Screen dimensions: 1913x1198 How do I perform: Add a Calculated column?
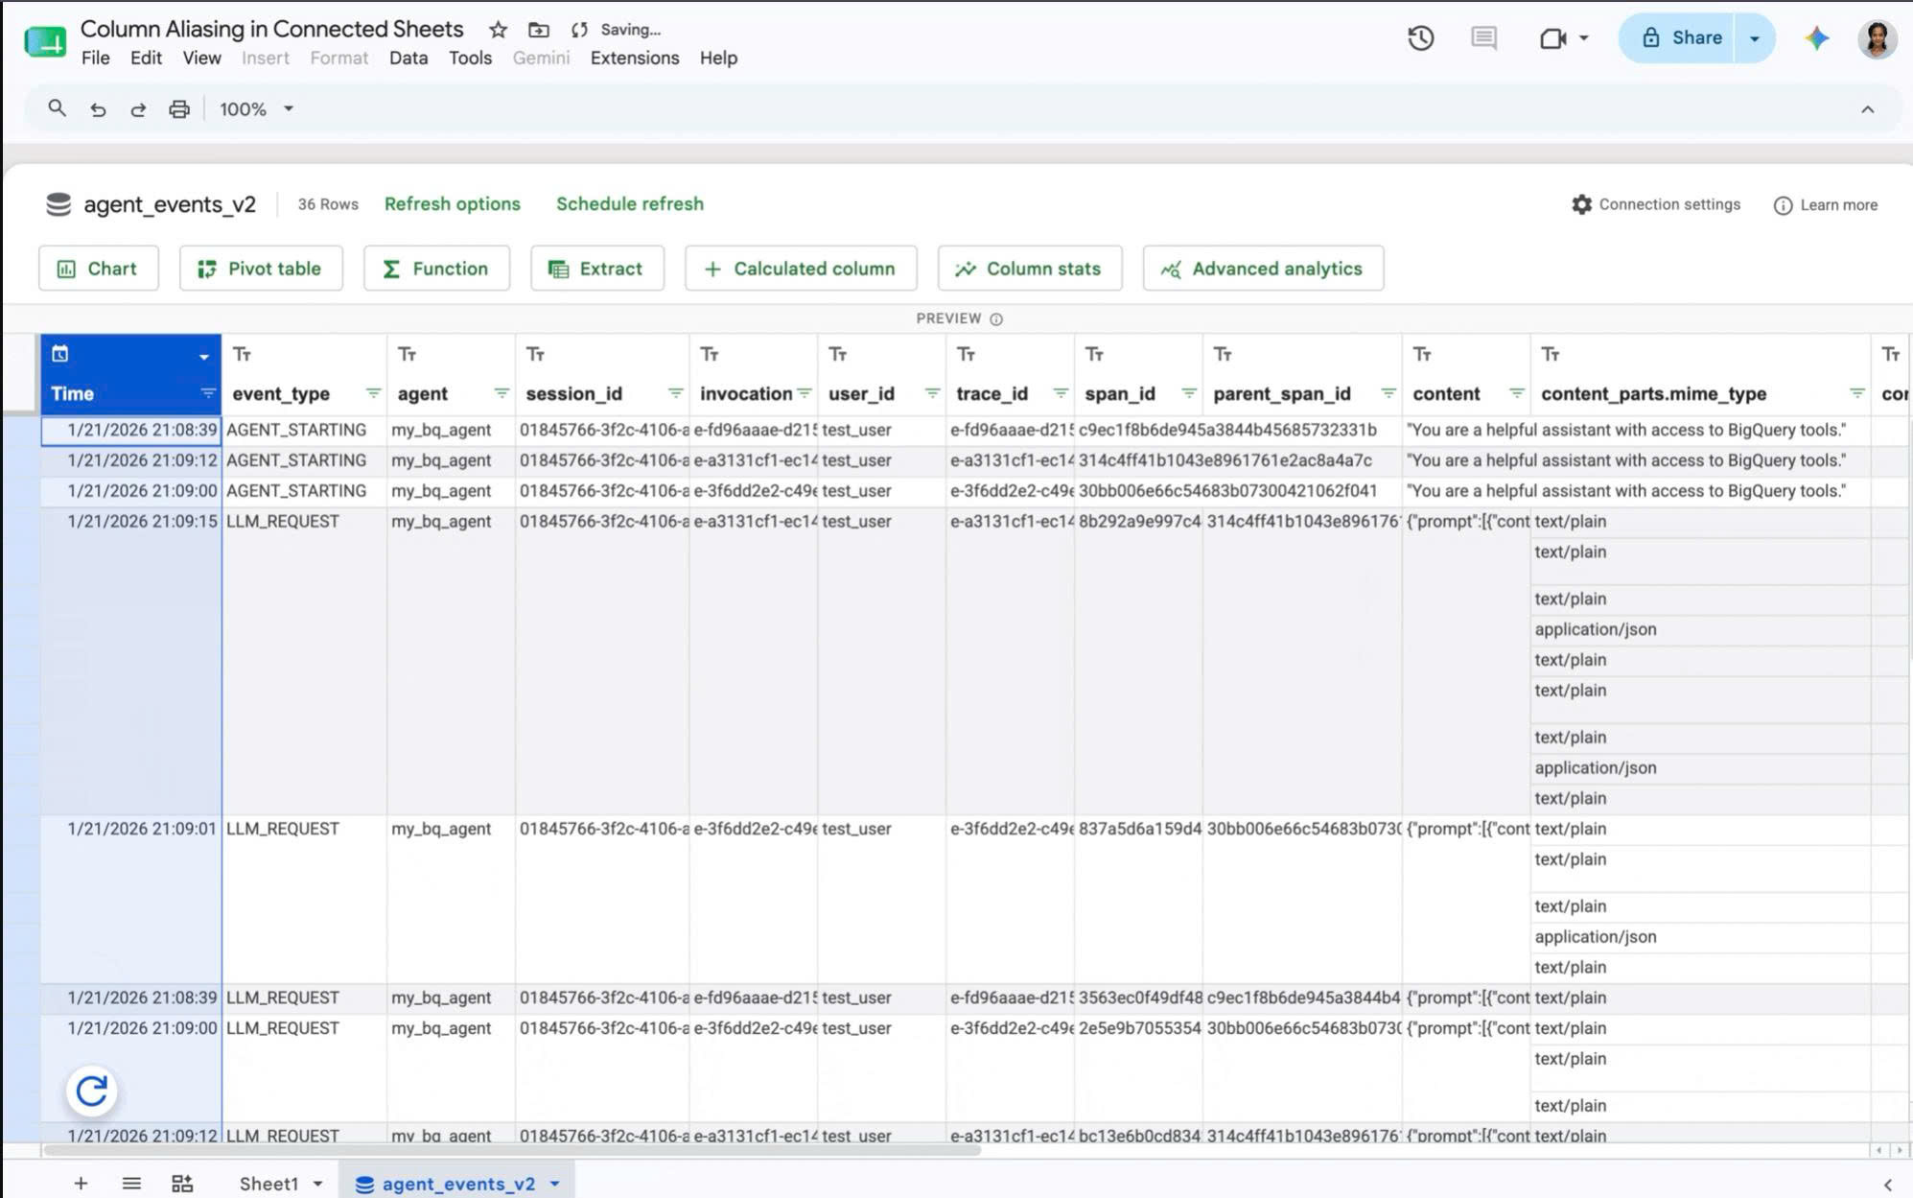point(801,269)
